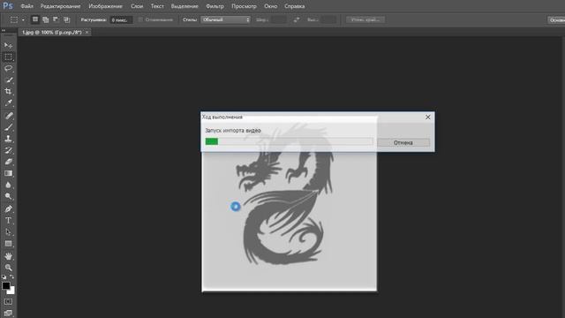Screen dimensions: 565x318
Task: Click Subtract from selection mode icon
Action: [56, 19]
